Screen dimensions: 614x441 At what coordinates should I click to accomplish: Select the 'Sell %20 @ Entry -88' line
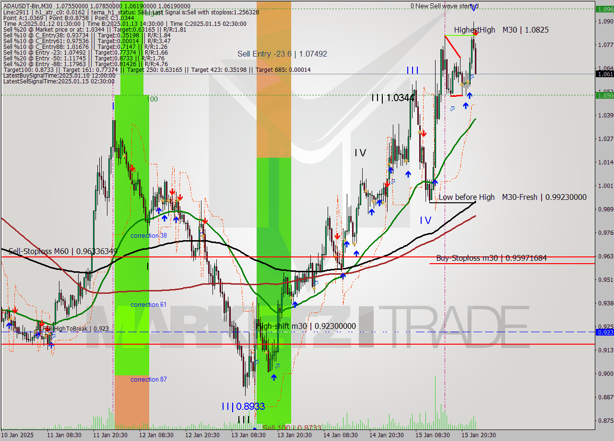[x=85, y=64]
